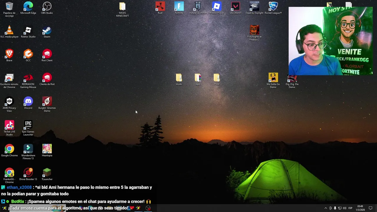Select the murki folder

click(179, 79)
